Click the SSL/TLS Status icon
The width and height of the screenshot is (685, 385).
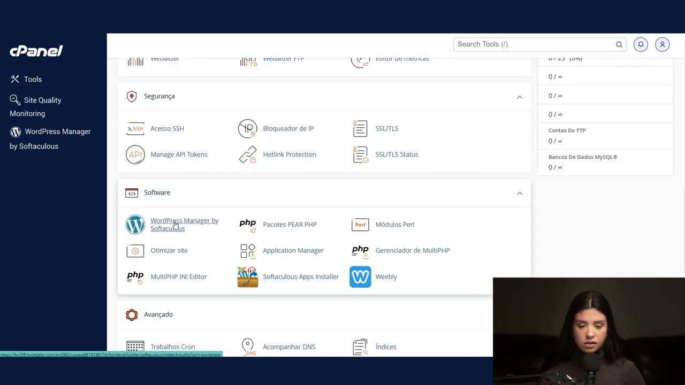[360, 155]
